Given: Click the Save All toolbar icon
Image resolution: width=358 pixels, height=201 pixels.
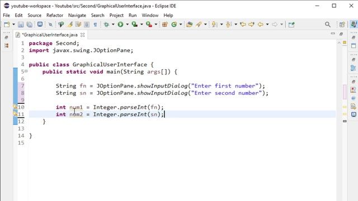Looking at the screenshot, I should (x=30, y=25).
